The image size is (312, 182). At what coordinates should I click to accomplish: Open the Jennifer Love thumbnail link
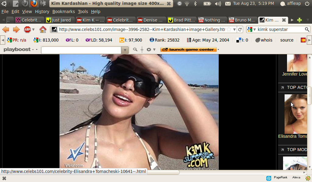click(297, 63)
